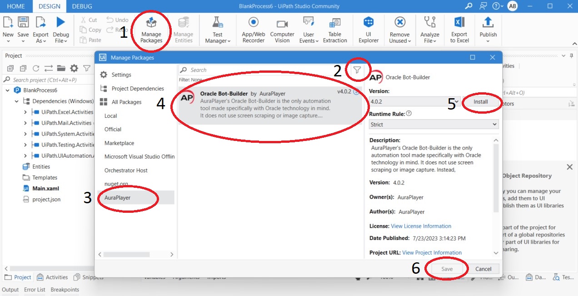This screenshot has height=296, width=578.
Task: Click Analyze File in the ribbon
Action: (x=430, y=30)
